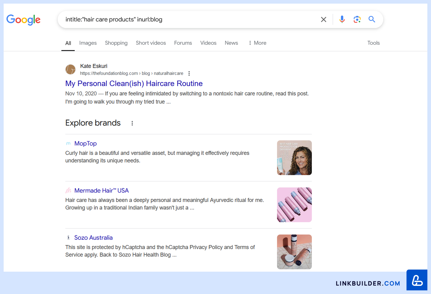
Task: Click the Mermade 'Ayurvedic ritual' description
Action: [x=165, y=204]
